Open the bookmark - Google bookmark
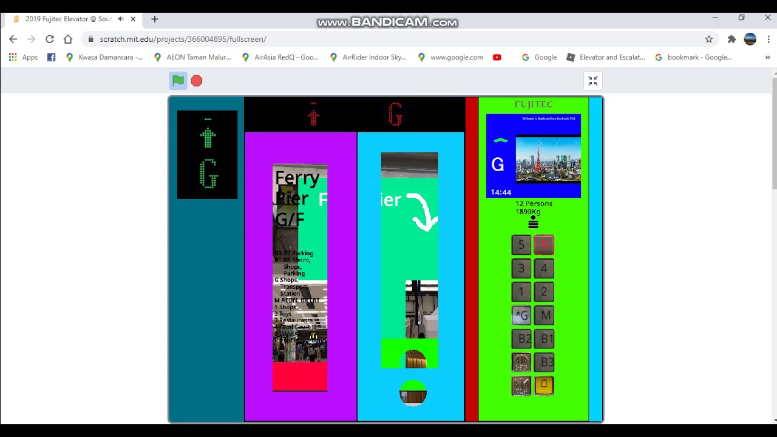 tap(694, 57)
